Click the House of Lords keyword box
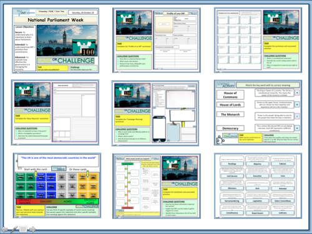Image resolution: width=312 pixels, height=234 pixels. [230, 105]
